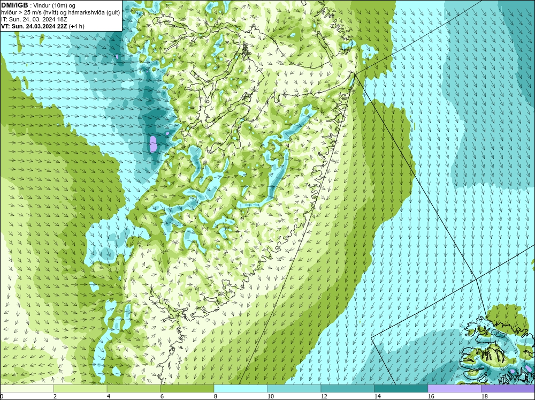Screen dimensions: 535x400
Task: Click the 6–8 m/s olive green legend swatch
Action: point(187,388)
